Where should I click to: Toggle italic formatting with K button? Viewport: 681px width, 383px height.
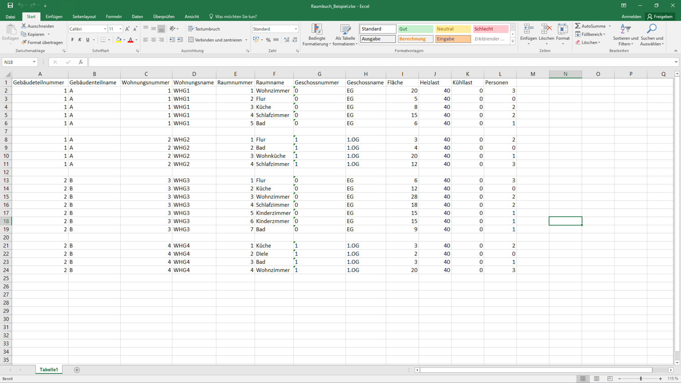click(80, 40)
